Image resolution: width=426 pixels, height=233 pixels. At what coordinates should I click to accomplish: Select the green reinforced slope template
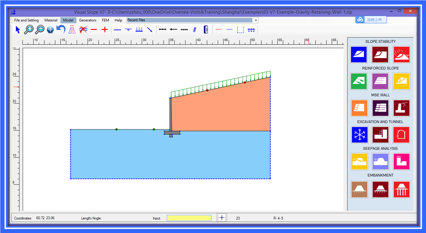(359, 81)
